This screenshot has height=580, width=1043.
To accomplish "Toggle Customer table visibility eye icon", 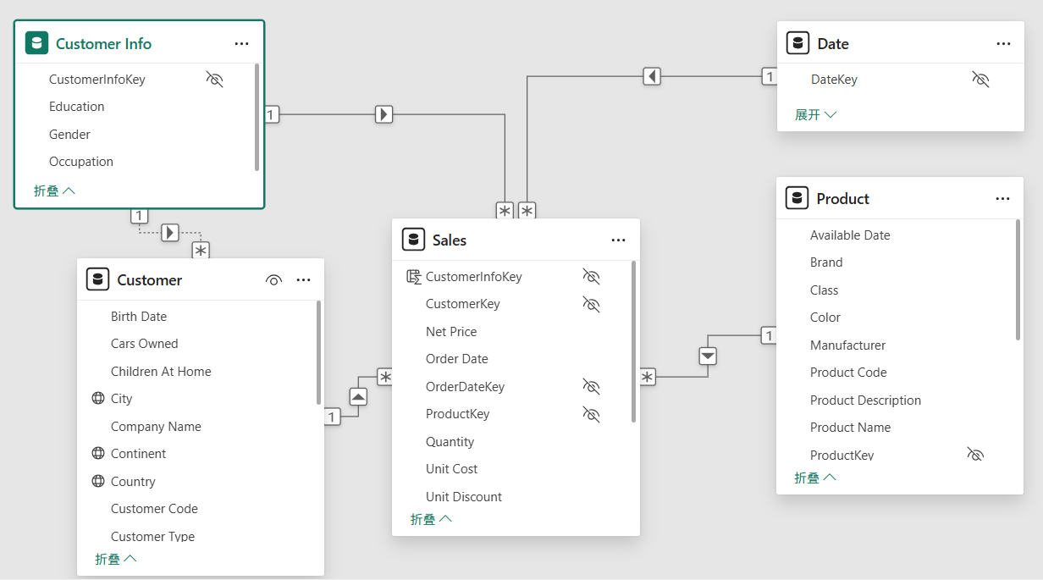I will pyautogui.click(x=273, y=279).
